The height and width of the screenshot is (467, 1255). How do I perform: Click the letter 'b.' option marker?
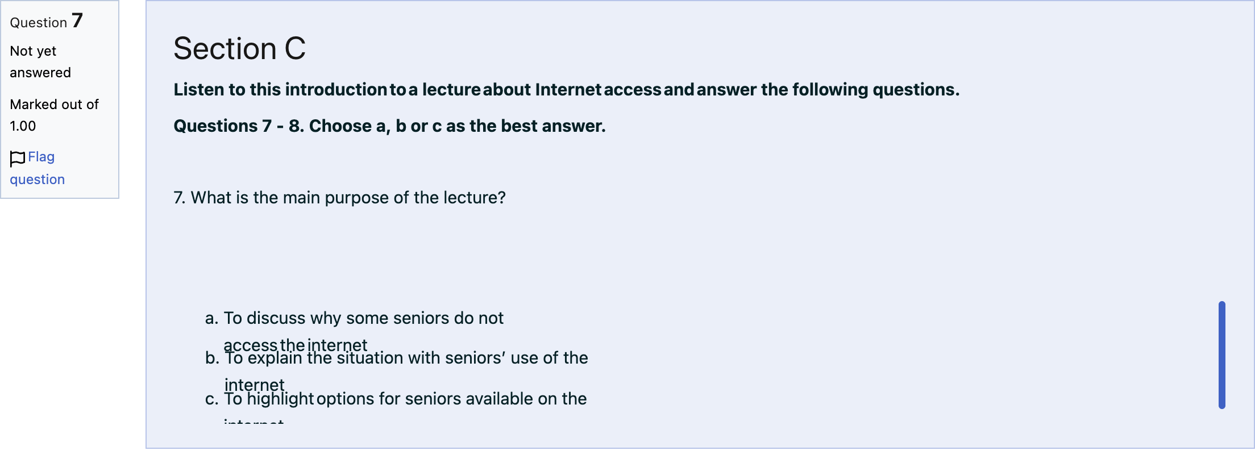coord(212,358)
